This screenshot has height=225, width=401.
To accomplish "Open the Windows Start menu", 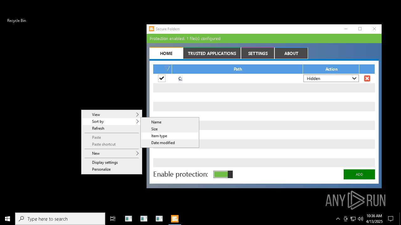I will (8, 219).
